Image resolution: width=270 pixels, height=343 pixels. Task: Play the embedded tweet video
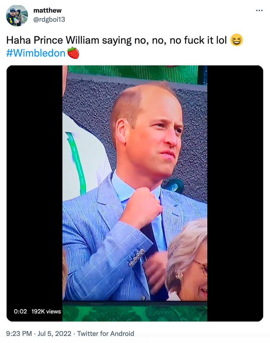[x=135, y=193]
